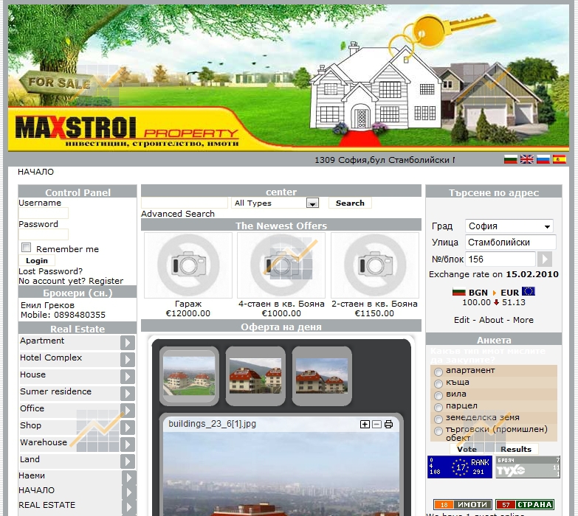Print image using printer icon
Image resolution: width=578 pixels, height=516 pixels.
pos(388,425)
